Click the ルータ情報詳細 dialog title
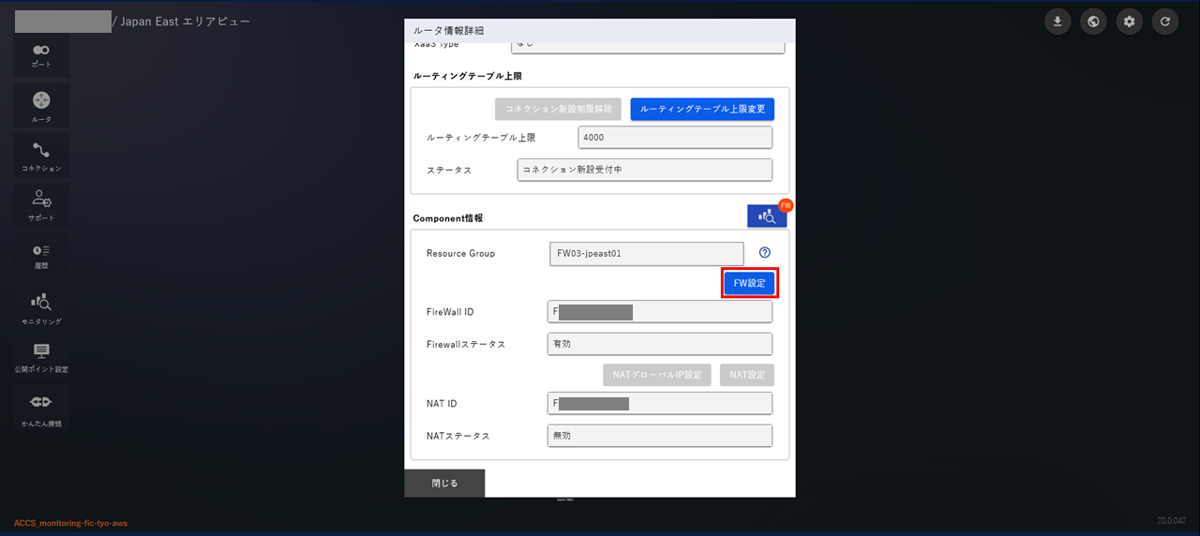This screenshot has width=1200, height=536. pos(448,31)
